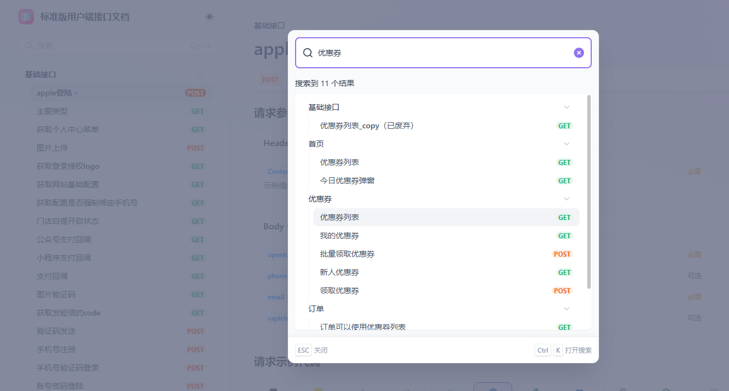Viewport: 729px width, 391px height.
Task: Select 今日优惠券弹窗 search result
Action: click(347, 181)
